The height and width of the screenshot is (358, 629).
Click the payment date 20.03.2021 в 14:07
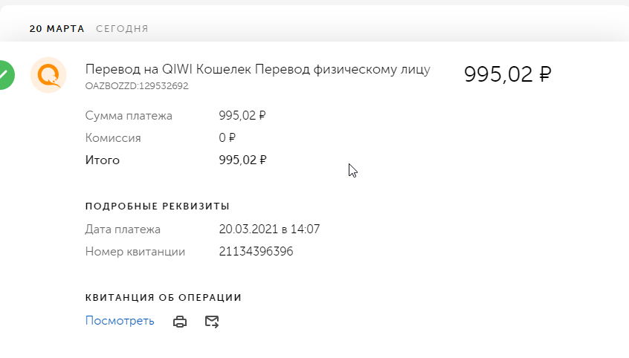(269, 229)
